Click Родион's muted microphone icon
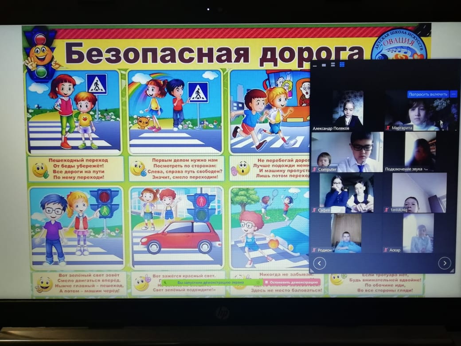Viewport: 461px width, 346px height. click(x=315, y=250)
